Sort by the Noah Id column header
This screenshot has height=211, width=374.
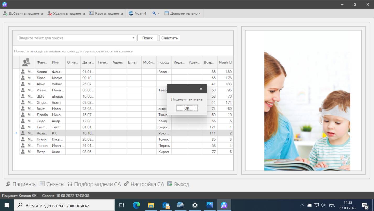pos(225,62)
